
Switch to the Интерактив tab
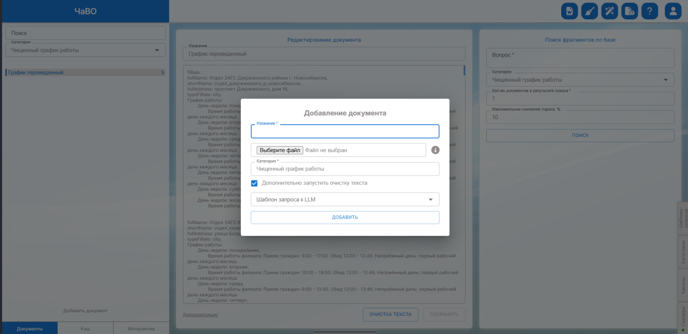click(141, 328)
